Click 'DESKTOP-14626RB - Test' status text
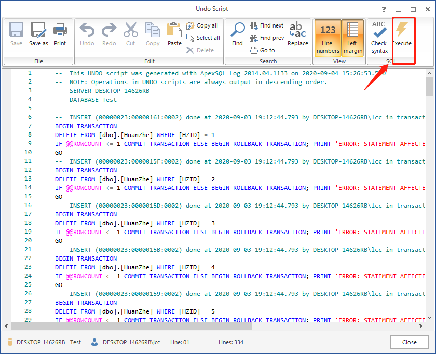This screenshot has width=436, height=354. [x=49, y=342]
